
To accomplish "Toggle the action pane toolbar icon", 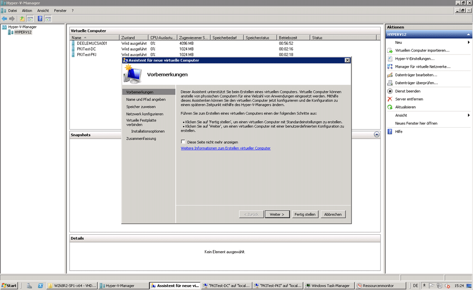I will point(48,18).
